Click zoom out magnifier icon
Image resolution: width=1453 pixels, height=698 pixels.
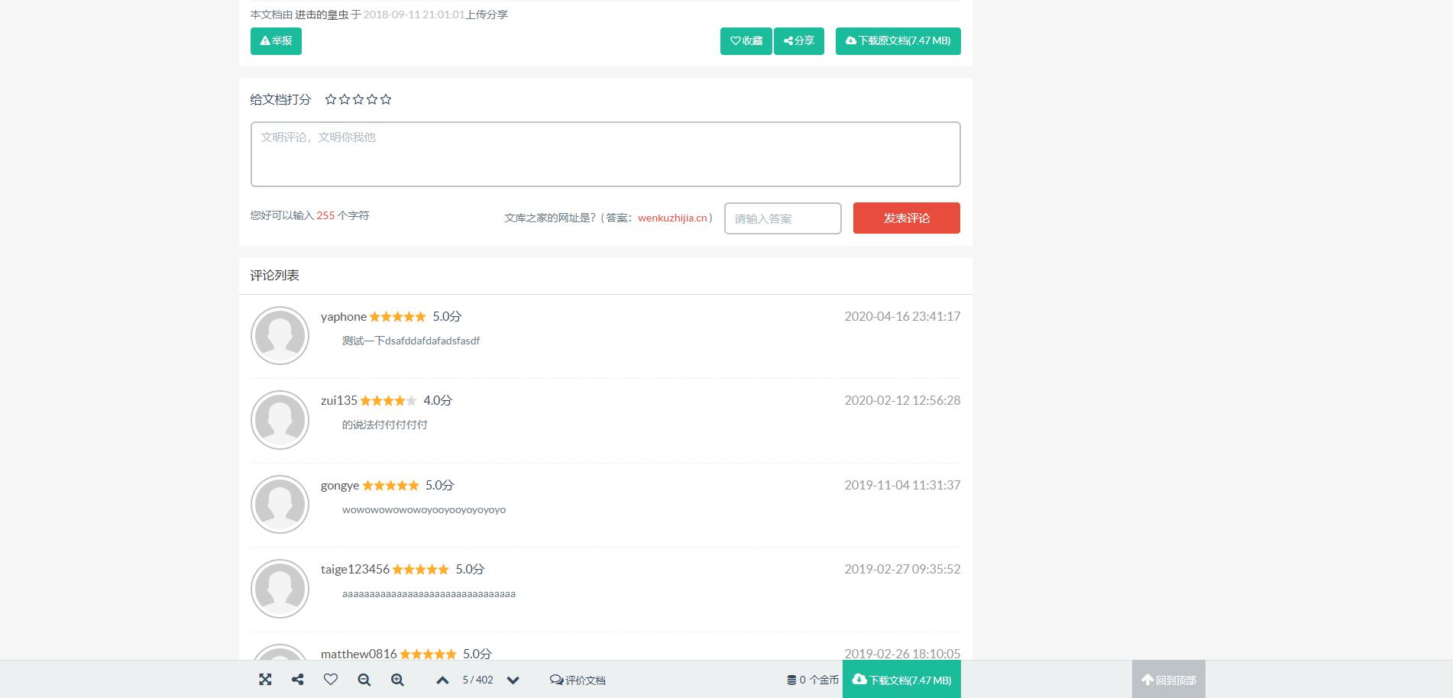(x=364, y=680)
